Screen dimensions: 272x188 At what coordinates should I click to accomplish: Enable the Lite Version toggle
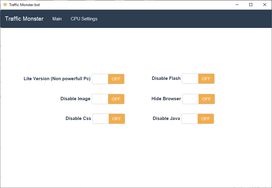tap(108, 79)
